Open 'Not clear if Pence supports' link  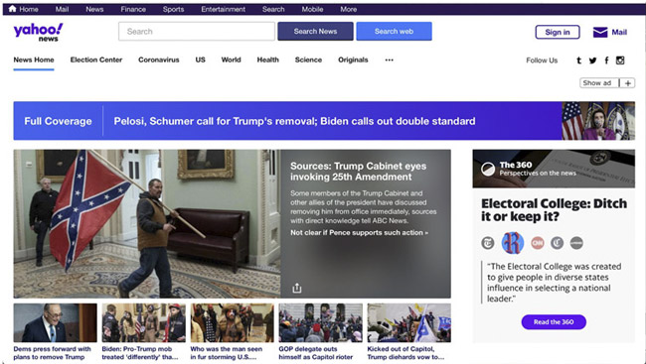click(359, 233)
